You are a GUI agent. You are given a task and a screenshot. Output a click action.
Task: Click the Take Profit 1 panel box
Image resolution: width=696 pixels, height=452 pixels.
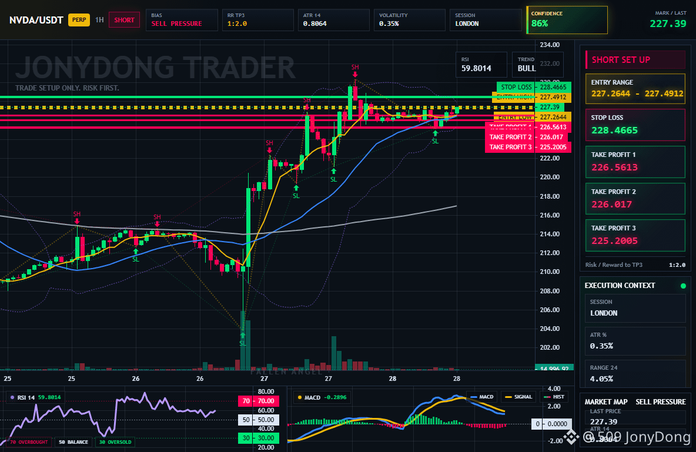pos(635,162)
